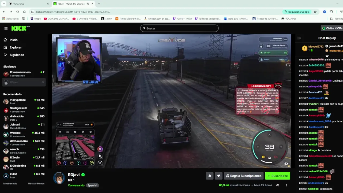Open El Ojo de la Noticia bookmark
This screenshot has height=193, width=343.
[x=85, y=19]
